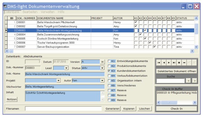Click Selektiertes Dokument öffnen button
The width and height of the screenshot is (204, 117).
tap(177, 71)
